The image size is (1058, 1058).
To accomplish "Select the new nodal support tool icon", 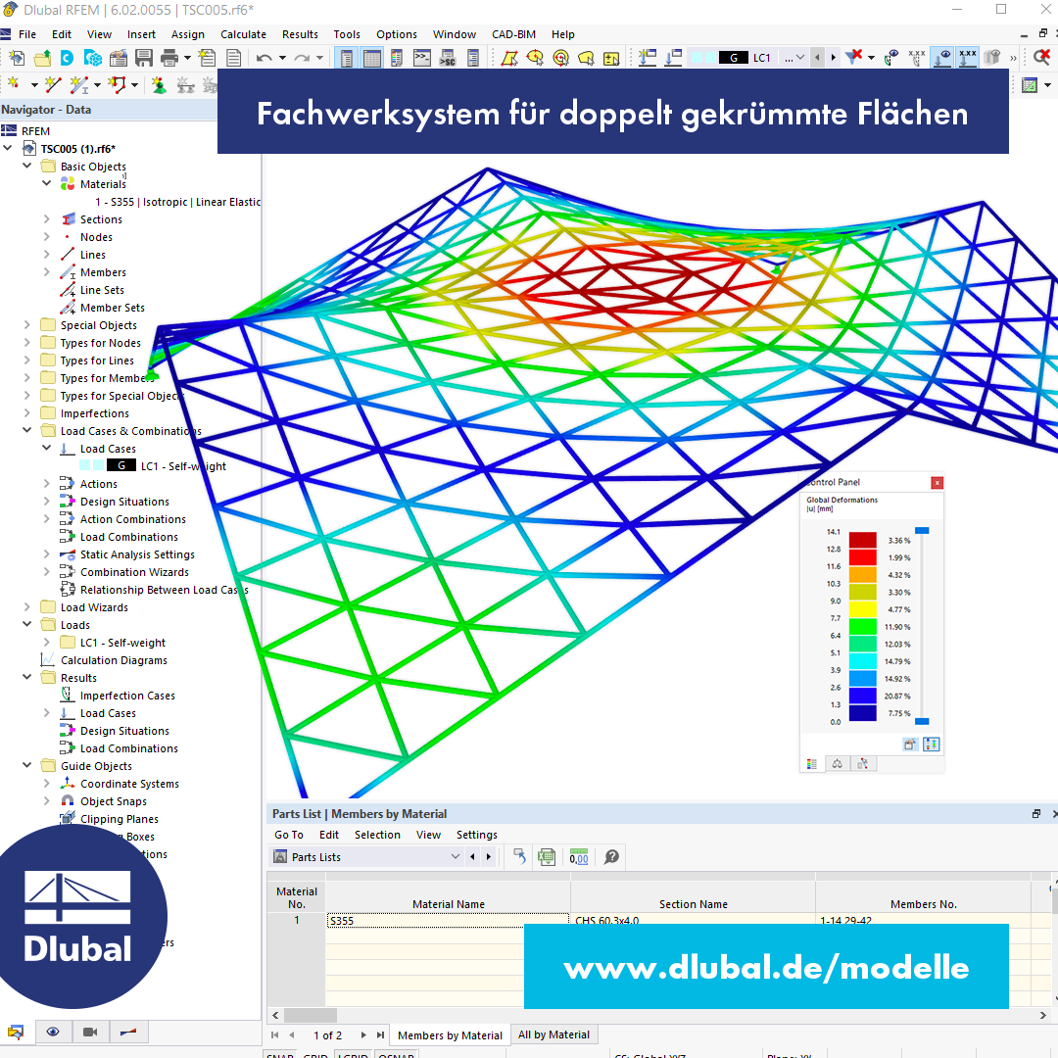I will [160, 84].
